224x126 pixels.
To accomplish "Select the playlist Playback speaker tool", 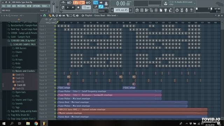I will [77, 15].
